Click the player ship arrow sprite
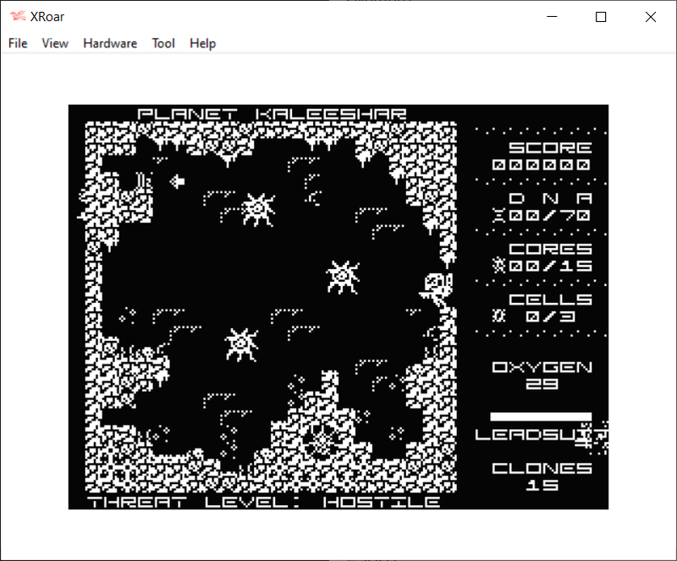This screenshot has height=561, width=677. pyautogui.click(x=177, y=181)
